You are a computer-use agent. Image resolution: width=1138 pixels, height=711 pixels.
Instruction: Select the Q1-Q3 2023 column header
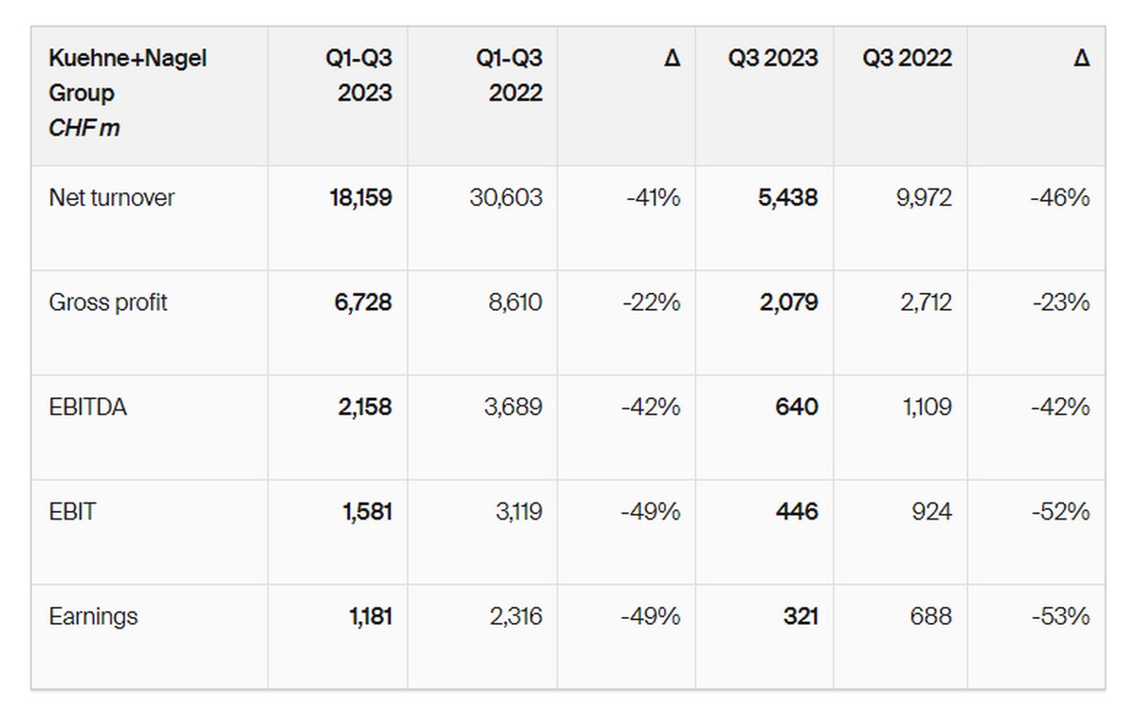point(359,76)
